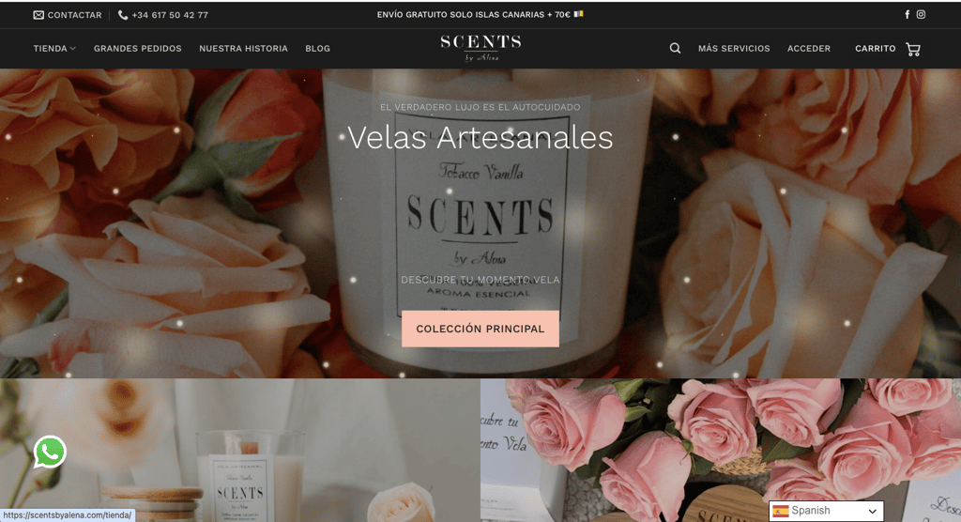The height and width of the screenshot is (522, 961).
Task: Expand the Tienda menu chevron
Action: click(73, 49)
